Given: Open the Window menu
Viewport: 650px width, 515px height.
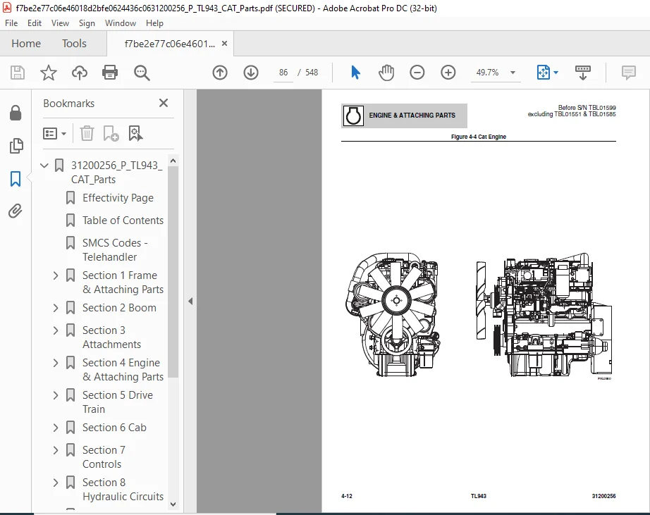Looking at the screenshot, I should [121, 23].
